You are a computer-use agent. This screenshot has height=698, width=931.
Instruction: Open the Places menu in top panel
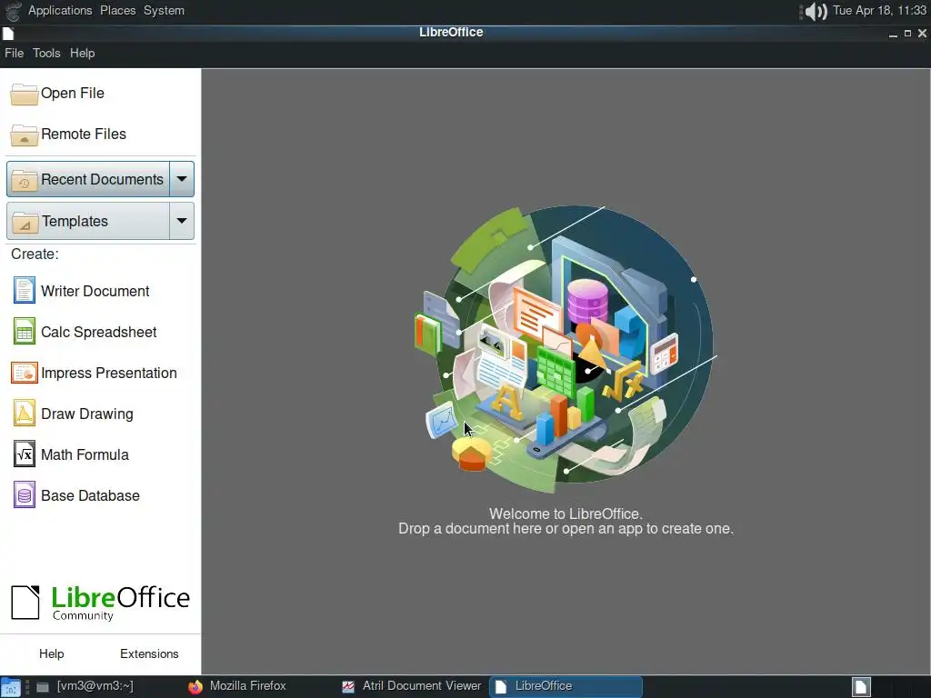click(117, 11)
